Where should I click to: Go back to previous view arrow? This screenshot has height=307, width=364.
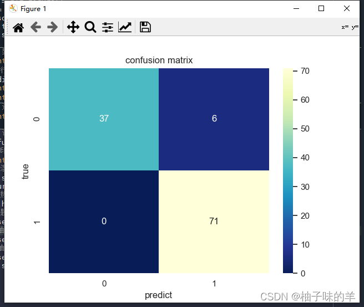click(36, 27)
